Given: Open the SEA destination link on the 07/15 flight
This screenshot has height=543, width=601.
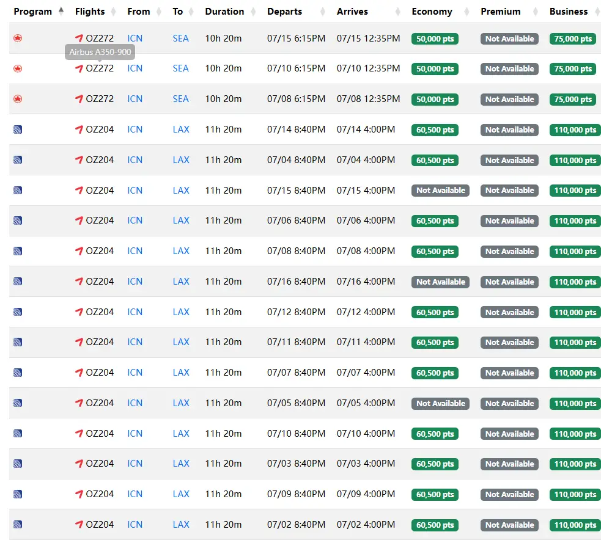Looking at the screenshot, I should (180, 38).
